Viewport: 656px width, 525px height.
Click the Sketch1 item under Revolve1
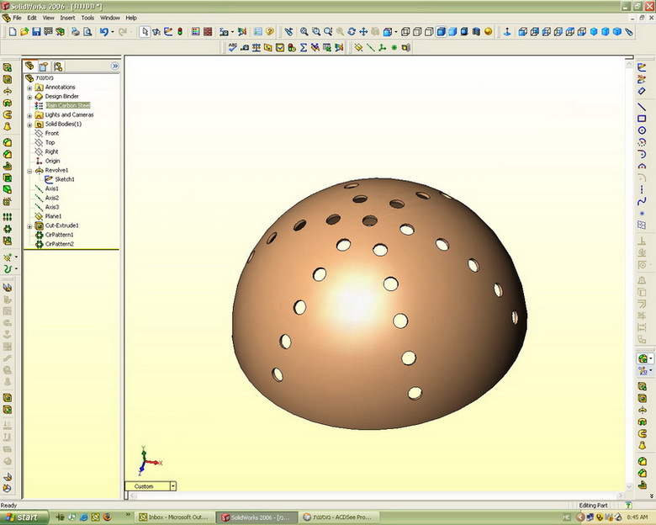coord(64,179)
